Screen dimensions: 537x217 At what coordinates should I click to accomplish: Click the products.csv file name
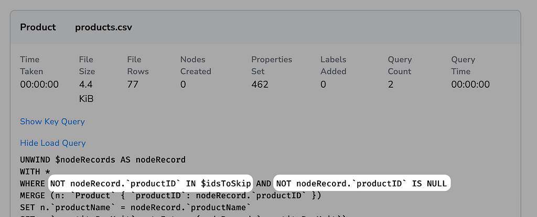pos(103,27)
